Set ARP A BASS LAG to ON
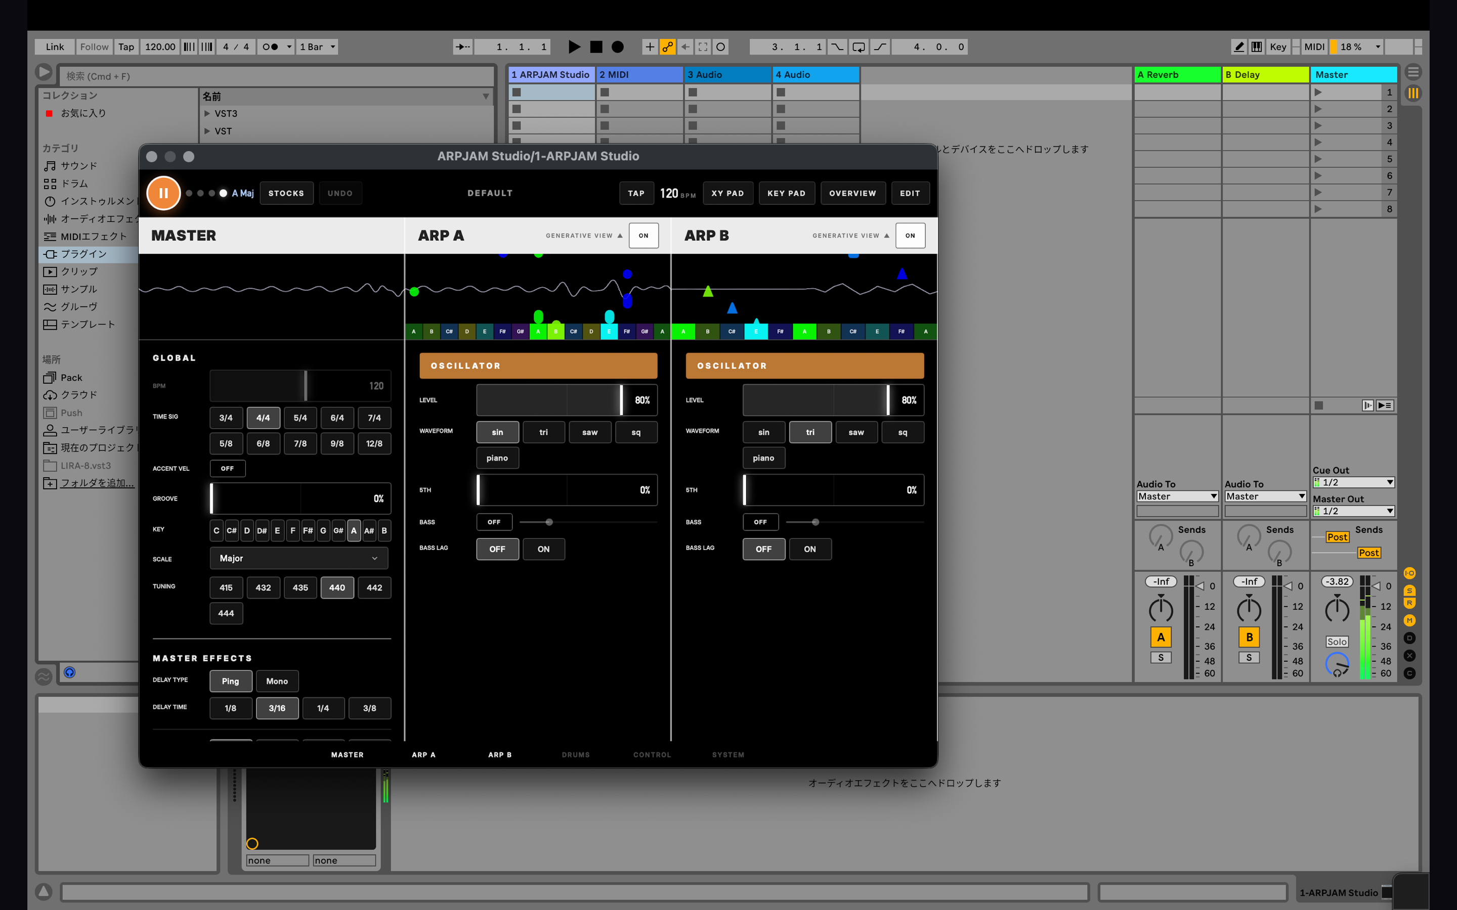This screenshot has width=1457, height=910. click(544, 549)
